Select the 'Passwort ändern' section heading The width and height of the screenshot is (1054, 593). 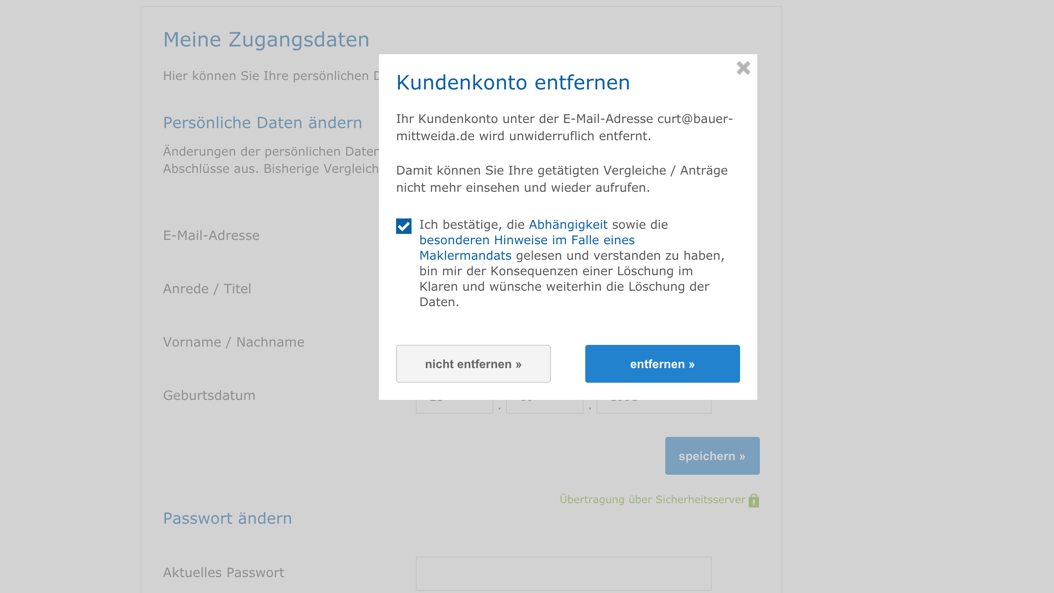227,519
